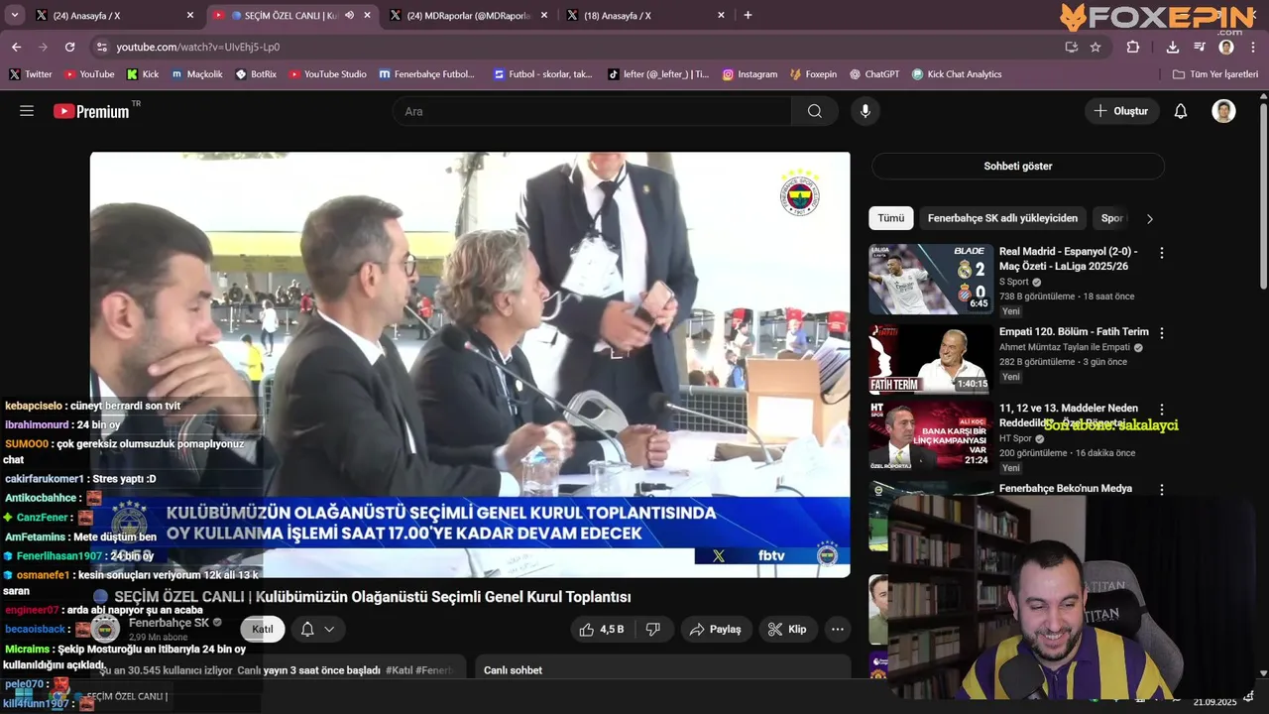Switch to the (18) Anasayfa / X tab

point(644,15)
